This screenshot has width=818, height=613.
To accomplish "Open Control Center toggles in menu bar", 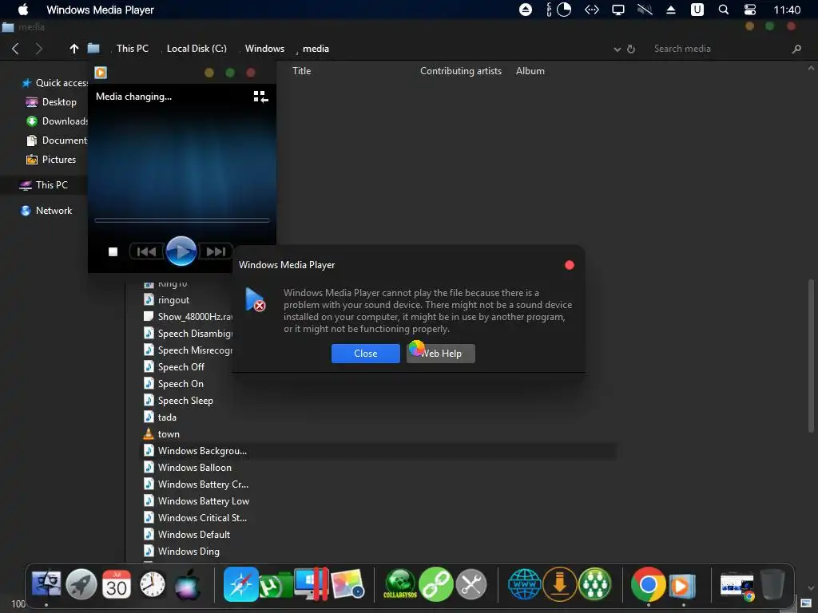I will point(749,10).
